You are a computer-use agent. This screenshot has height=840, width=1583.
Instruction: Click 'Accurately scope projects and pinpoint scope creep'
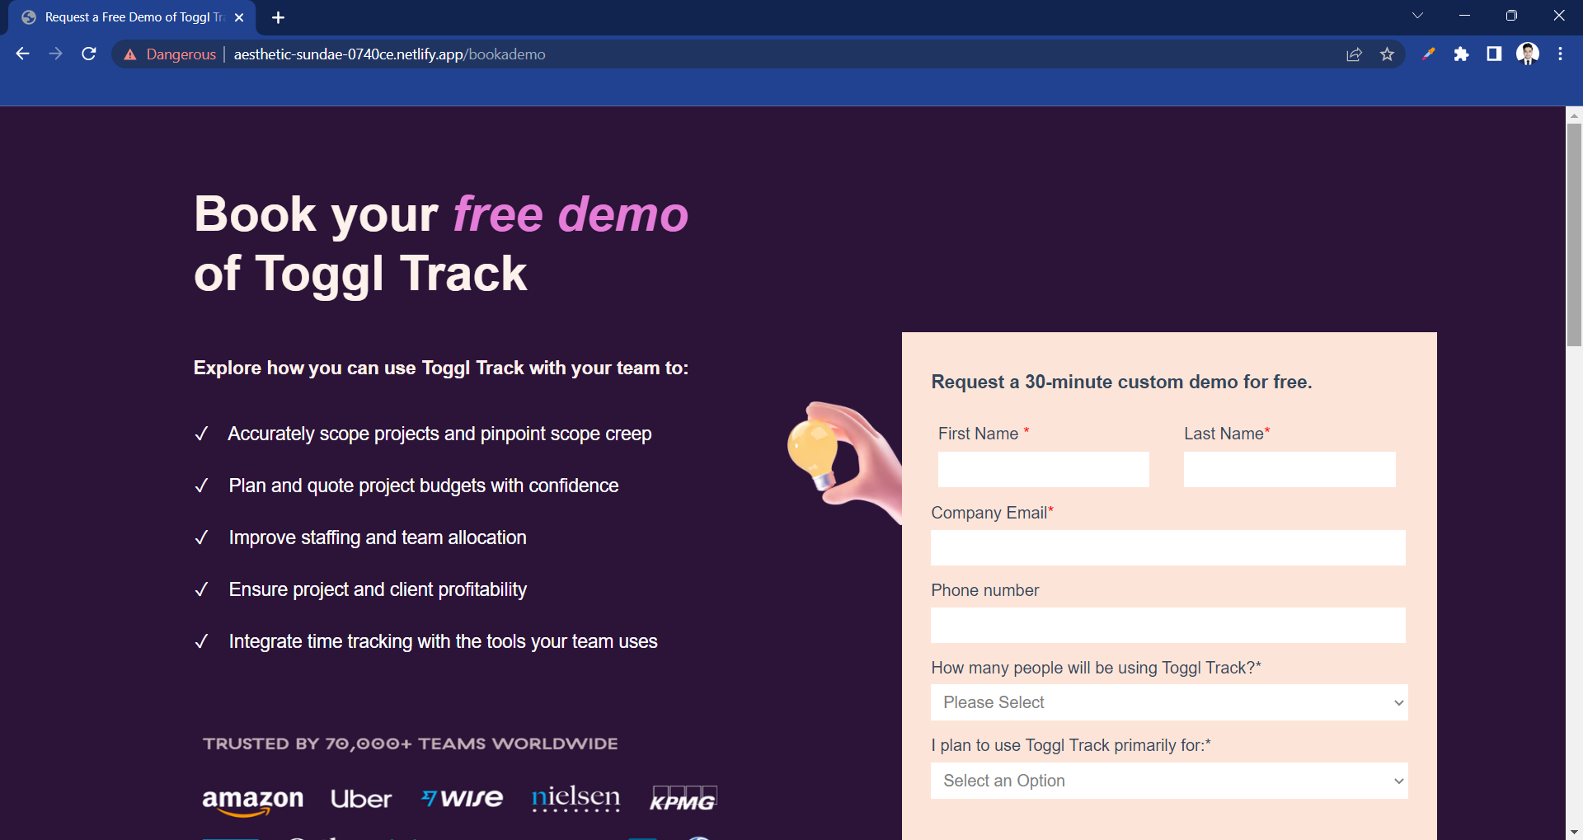click(439, 434)
